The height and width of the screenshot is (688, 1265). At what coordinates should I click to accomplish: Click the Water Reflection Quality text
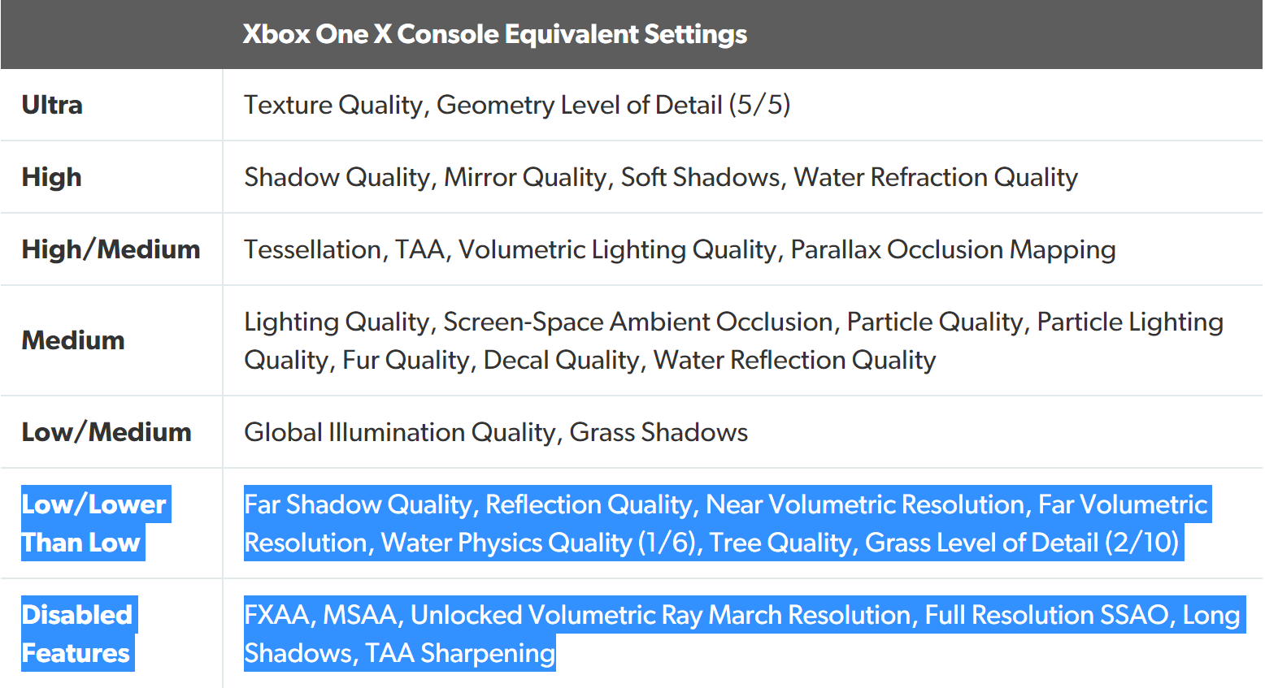(x=794, y=360)
